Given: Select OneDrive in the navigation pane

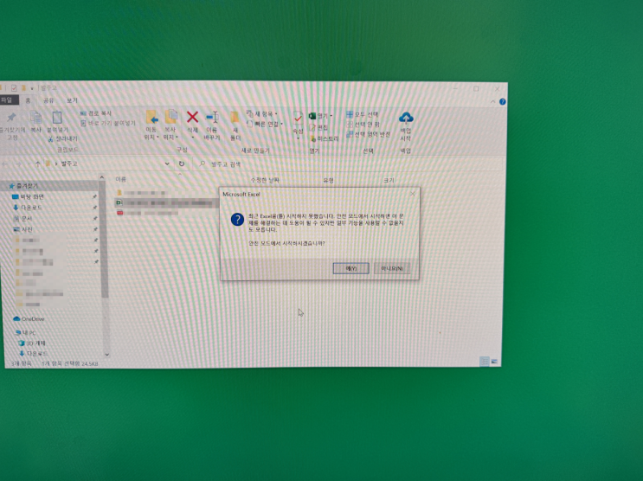Looking at the screenshot, I should [32, 318].
